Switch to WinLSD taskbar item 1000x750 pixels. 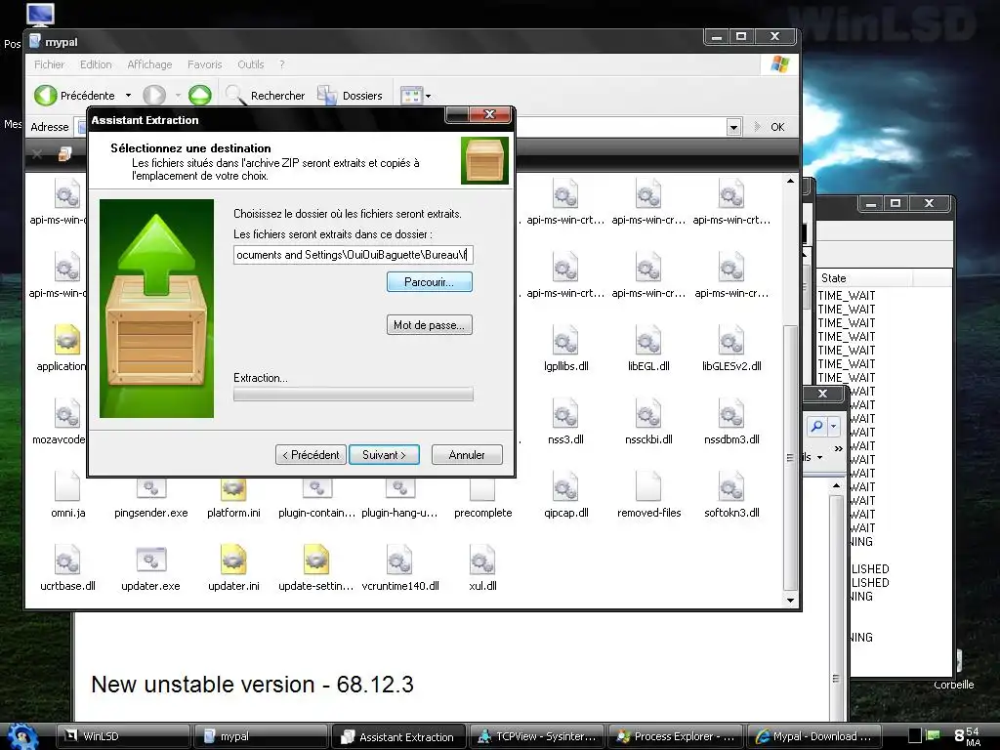point(123,736)
